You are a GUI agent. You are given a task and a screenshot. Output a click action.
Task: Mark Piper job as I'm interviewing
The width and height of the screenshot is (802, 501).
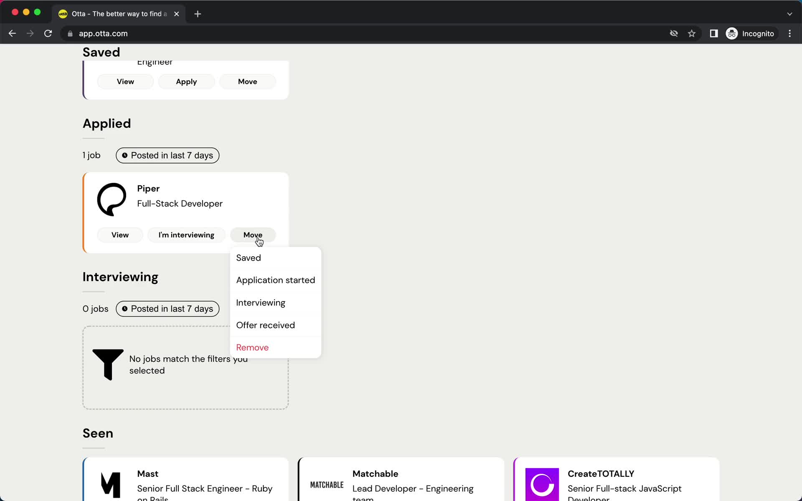point(186,235)
